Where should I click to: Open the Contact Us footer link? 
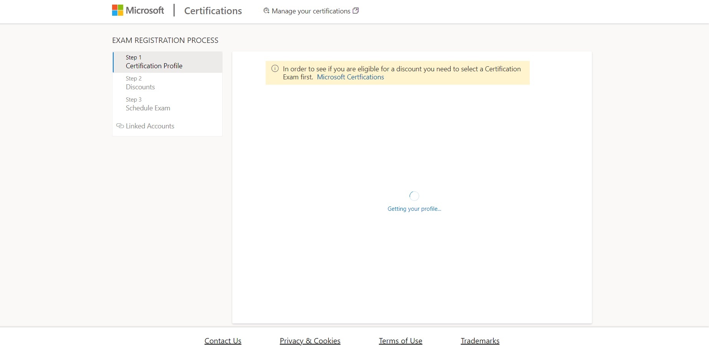223,341
